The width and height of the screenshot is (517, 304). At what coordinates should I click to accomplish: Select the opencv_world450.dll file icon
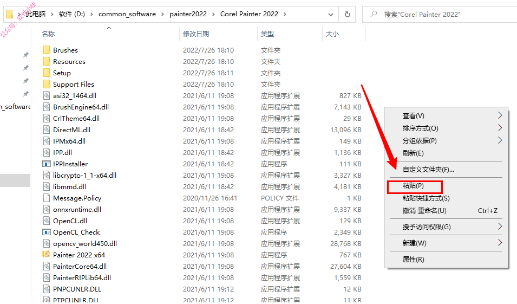tap(47, 244)
